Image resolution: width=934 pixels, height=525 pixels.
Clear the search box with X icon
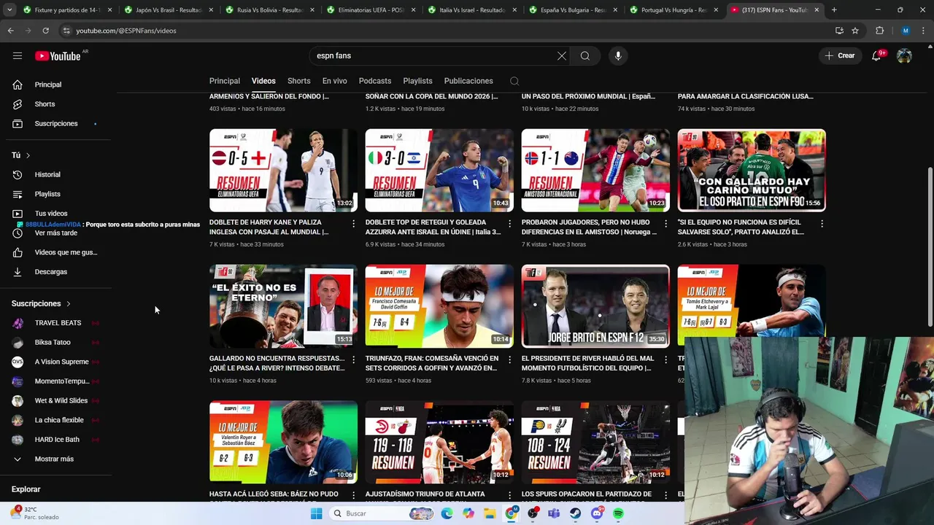pos(562,55)
